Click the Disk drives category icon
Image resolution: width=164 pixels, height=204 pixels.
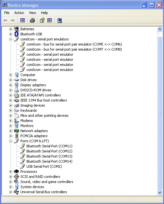[x=17, y=80]
